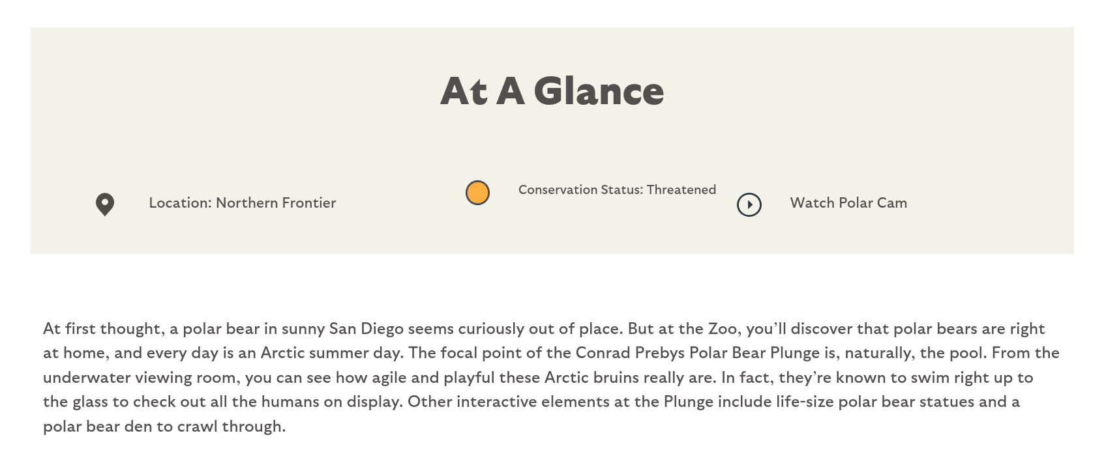The width and height of the screenshot is (1106, 474).
Task: Click the word Threatened in conservation status
Action: pos(681,190)
